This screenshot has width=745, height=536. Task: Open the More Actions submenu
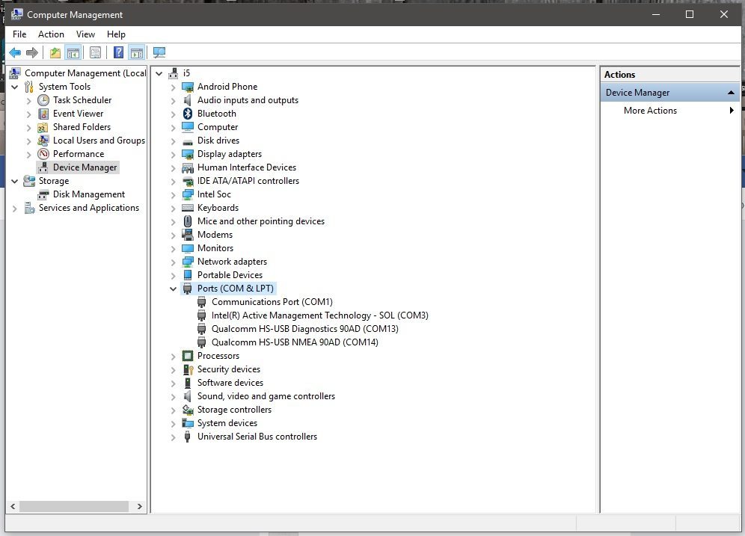tap(650, 111)
